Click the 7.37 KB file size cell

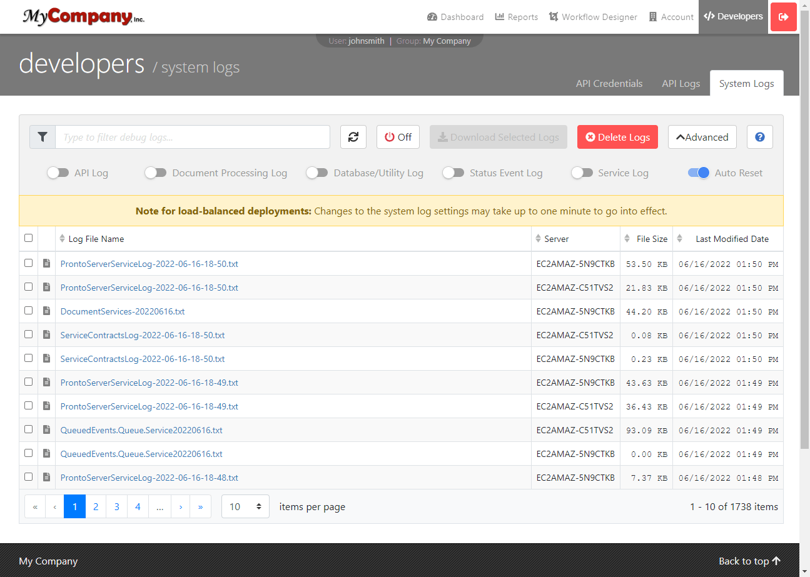click(x=647, y=478)
